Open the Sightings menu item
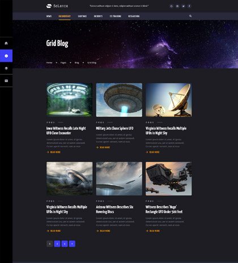 [x=82, y=16]
